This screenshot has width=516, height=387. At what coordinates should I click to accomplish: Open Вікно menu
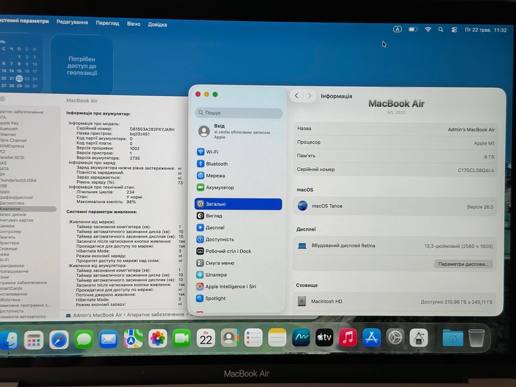(134, 24)
